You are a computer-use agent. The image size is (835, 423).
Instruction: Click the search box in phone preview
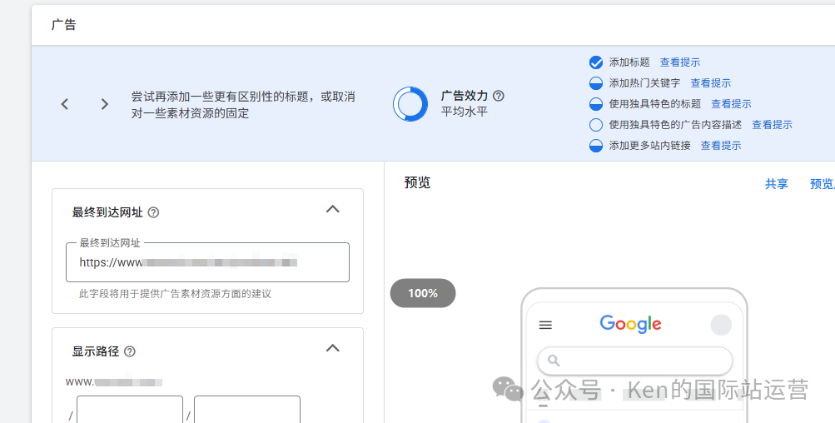pyautogui.click(x=634, y=361)
